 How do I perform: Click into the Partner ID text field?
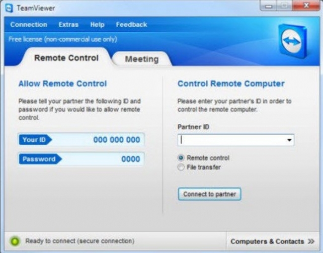pyautogui.click(x=231, y=140)
